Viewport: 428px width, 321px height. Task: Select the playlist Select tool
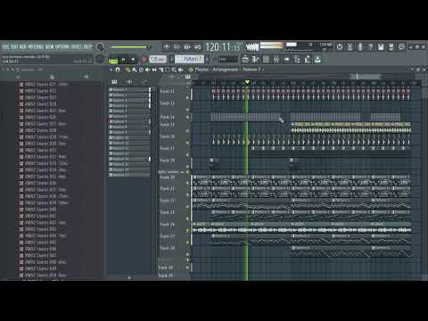click(168, 70)
